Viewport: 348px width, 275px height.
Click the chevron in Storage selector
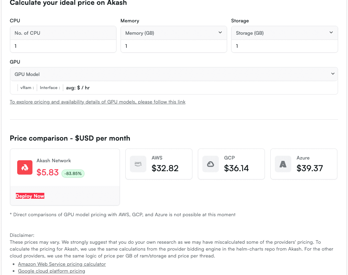pyautogui.click(x=331, y=32)
